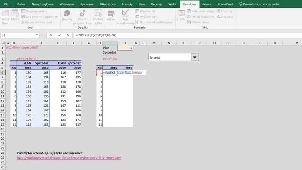Select cell with value 180 in PLAN 2018
Viewport: 302px width, 170px height.
pos(24,73)
